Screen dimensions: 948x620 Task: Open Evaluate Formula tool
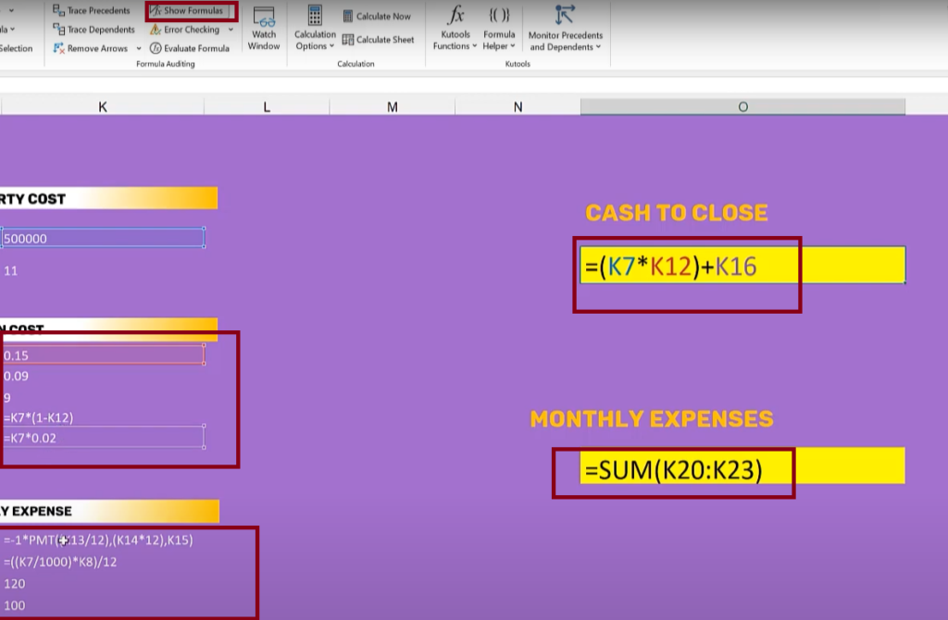[190, 48]
